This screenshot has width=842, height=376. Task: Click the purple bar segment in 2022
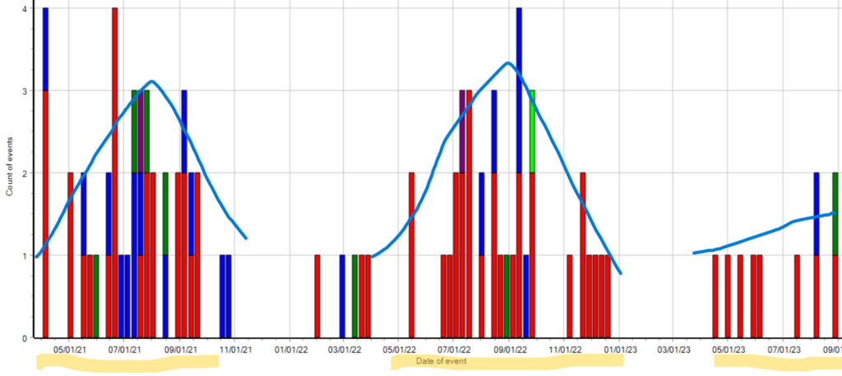[462, 131]
